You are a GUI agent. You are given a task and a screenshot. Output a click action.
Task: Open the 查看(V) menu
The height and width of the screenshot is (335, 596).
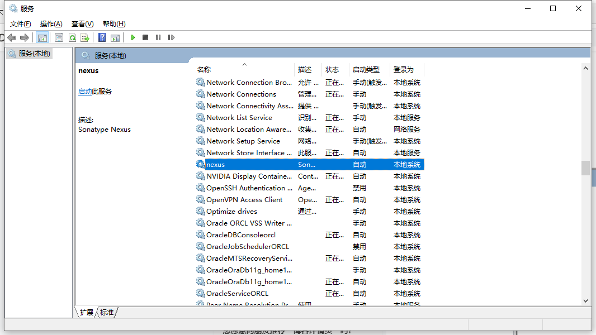coord(83,24)
